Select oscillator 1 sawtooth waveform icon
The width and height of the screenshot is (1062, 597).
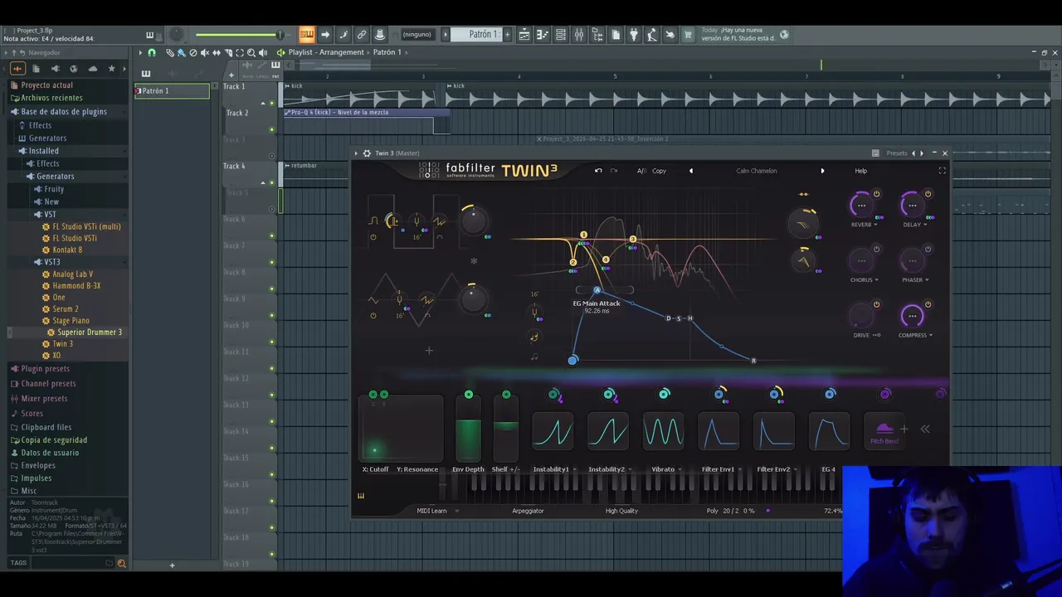(439, 221)
